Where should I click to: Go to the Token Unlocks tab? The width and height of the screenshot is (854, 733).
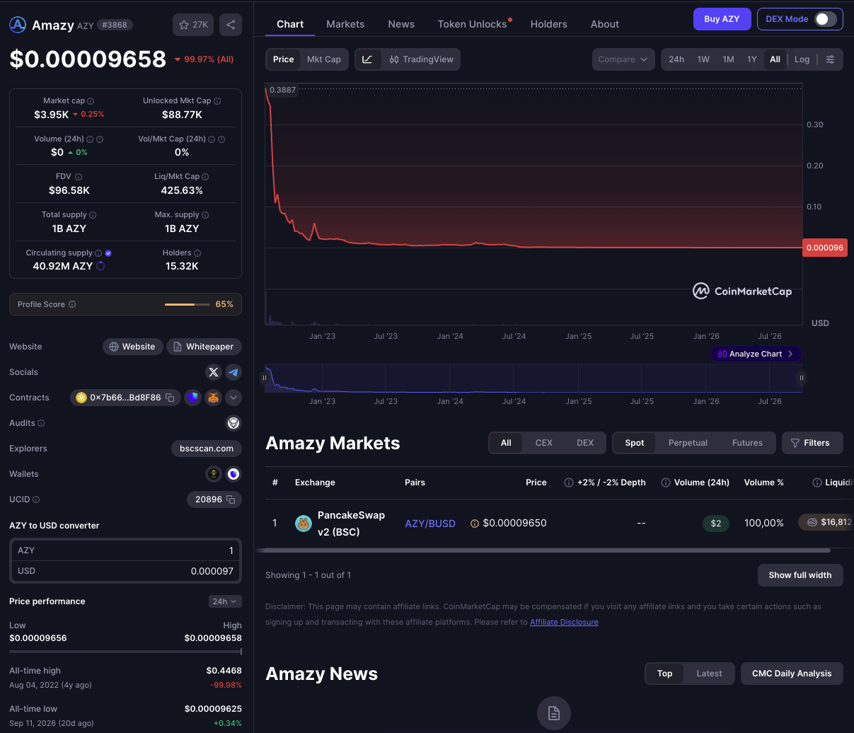coord(473,24)
